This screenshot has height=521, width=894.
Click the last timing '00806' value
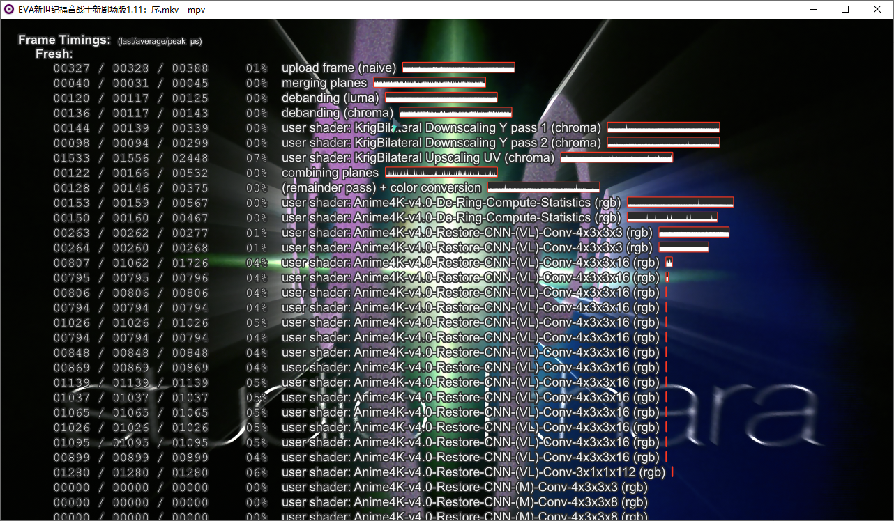click(x=72, y=293)
